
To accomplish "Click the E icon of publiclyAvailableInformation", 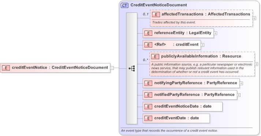I will point(155,57).
